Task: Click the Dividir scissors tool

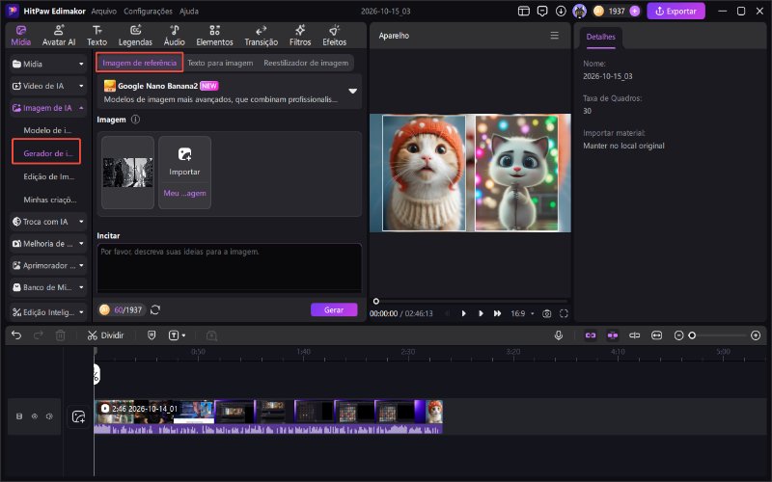Action: [x=105, y=335]
